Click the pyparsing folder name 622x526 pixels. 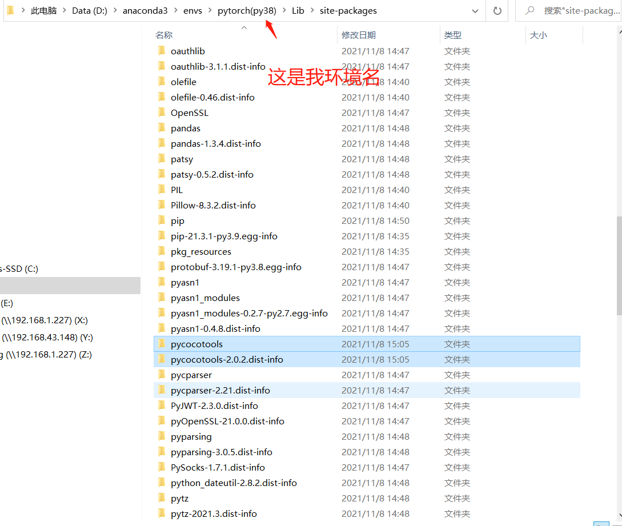click(x=191, y=437)
